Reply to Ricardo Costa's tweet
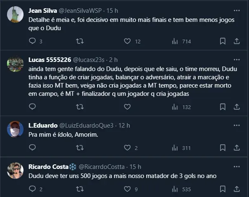The image size is (249, 197). click(33, 189)
